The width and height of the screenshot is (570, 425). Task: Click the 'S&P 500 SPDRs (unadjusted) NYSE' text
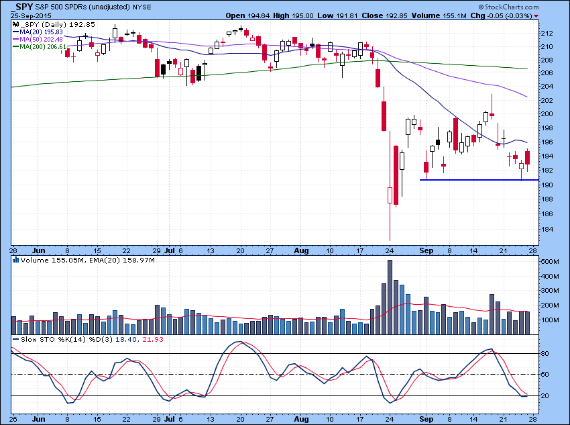[93, 7]
